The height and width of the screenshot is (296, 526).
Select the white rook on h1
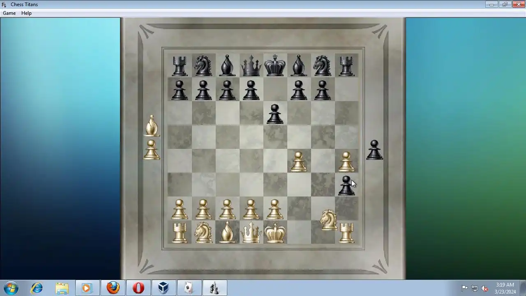click(346, 233)
